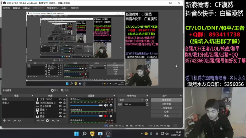Enable 工作室模式 studio mode
The image size is (246, 138).
(x=166, y=108)
